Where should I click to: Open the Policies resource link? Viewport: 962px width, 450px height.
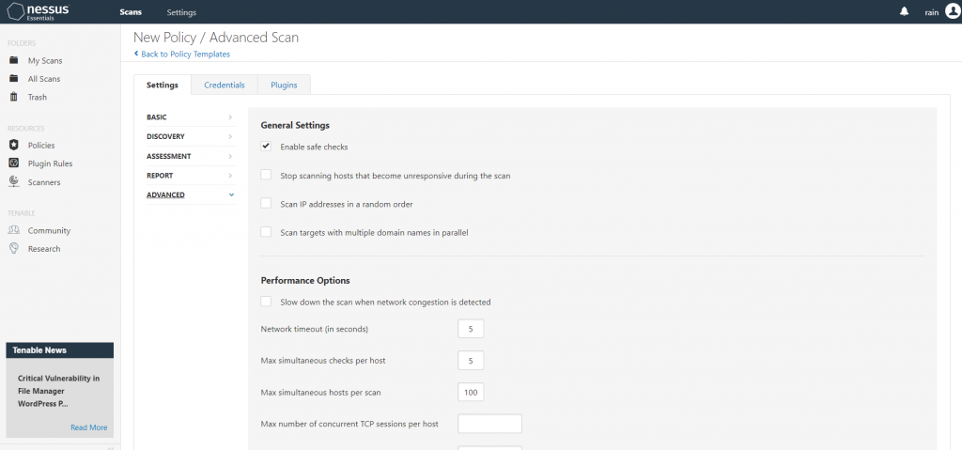tap(41, 146)
